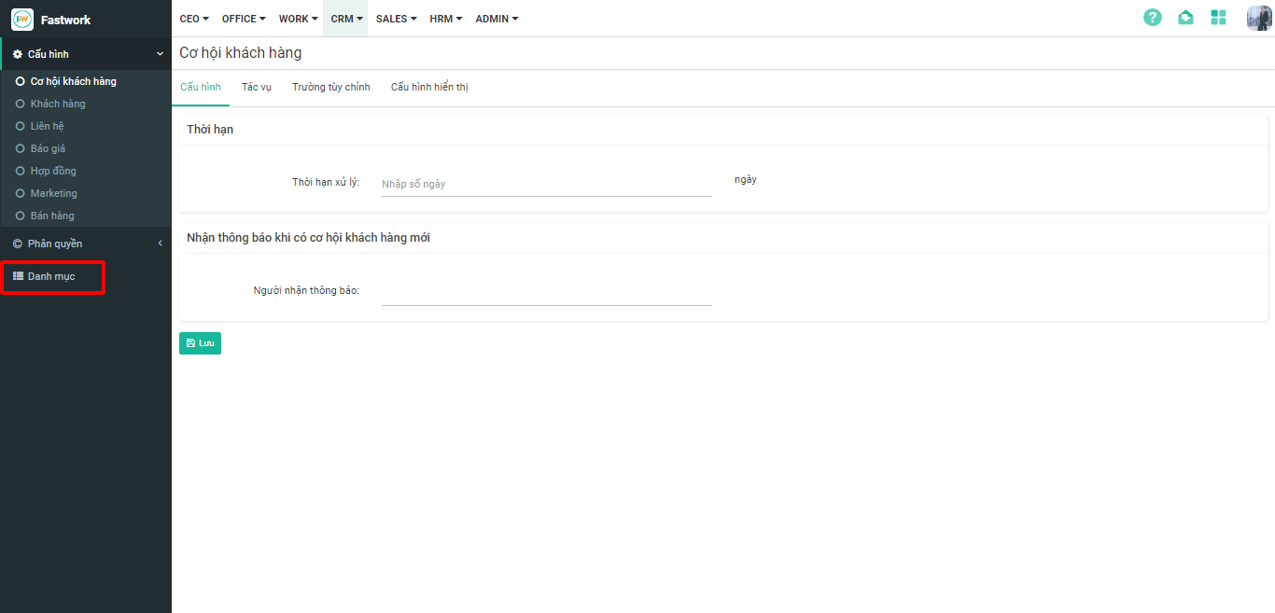Select Marketing in the sidebar

tap(53, 193)
